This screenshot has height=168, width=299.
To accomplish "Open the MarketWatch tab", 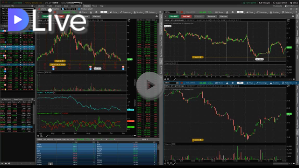I will [x=76, y=6].
